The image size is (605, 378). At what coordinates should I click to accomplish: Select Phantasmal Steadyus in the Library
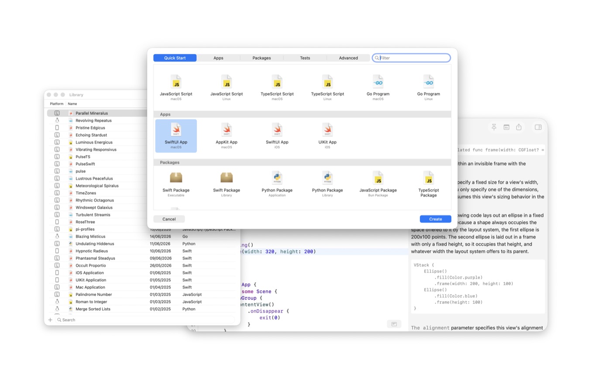[142, 258]
